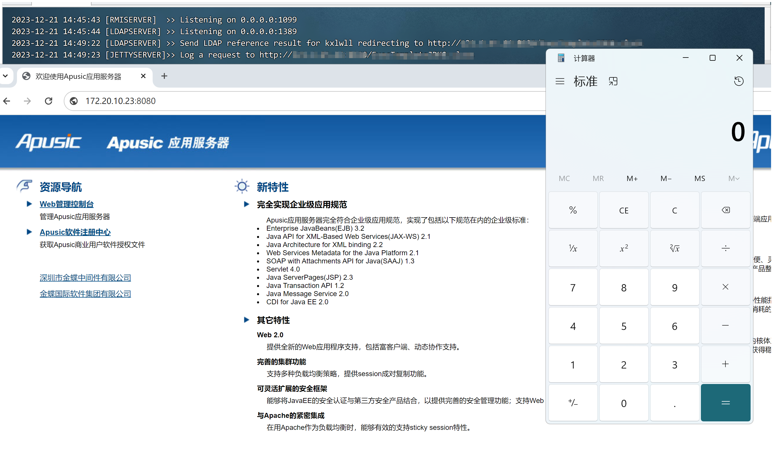Expand the browser tab search dropdown
This screenshot has width=774, height=457.
pos(5,76)
